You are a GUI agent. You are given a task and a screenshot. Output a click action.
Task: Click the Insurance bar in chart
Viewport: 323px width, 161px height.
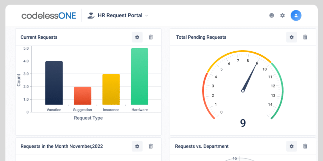111,89
